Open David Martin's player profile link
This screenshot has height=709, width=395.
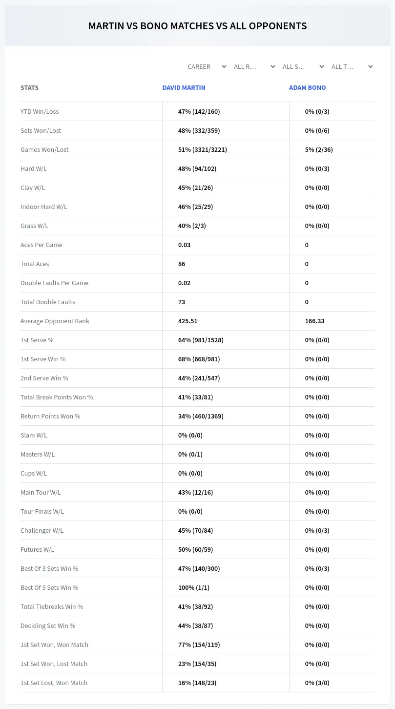[x=184, y=88]
